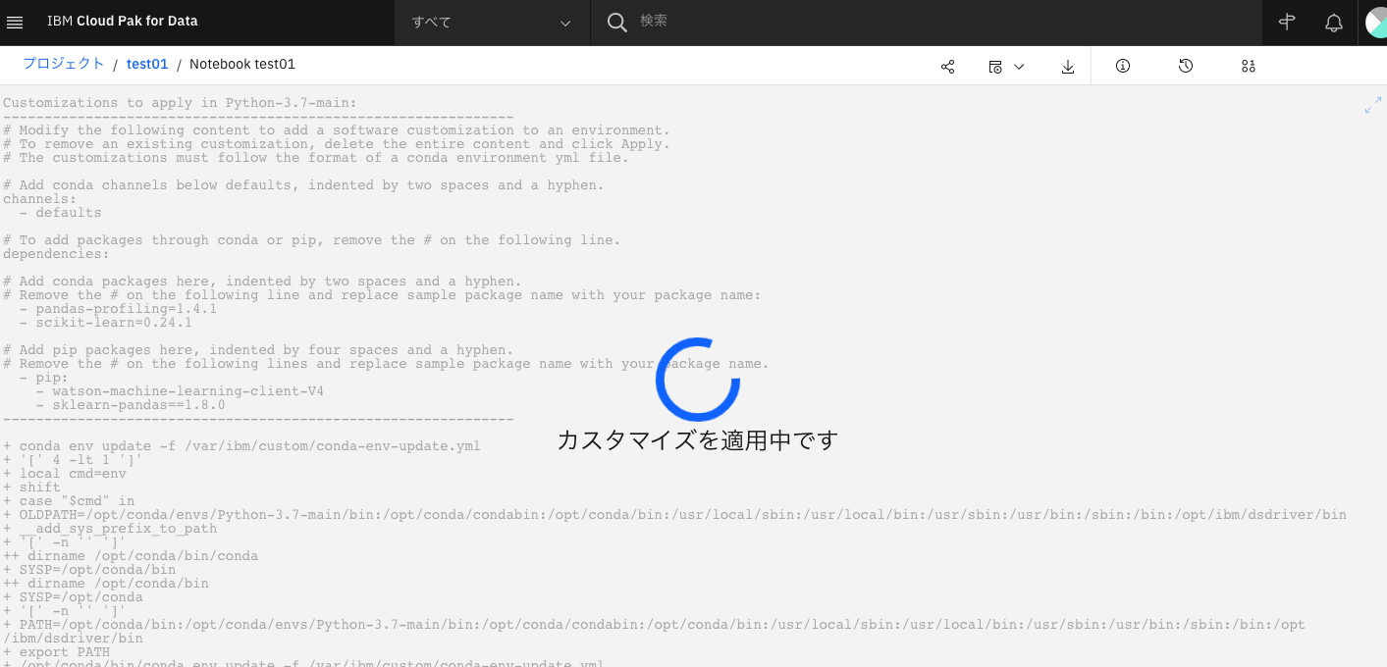Screen dimensions: 1387x667
Task: View the notebook version history
Action: coord(1186,66)
